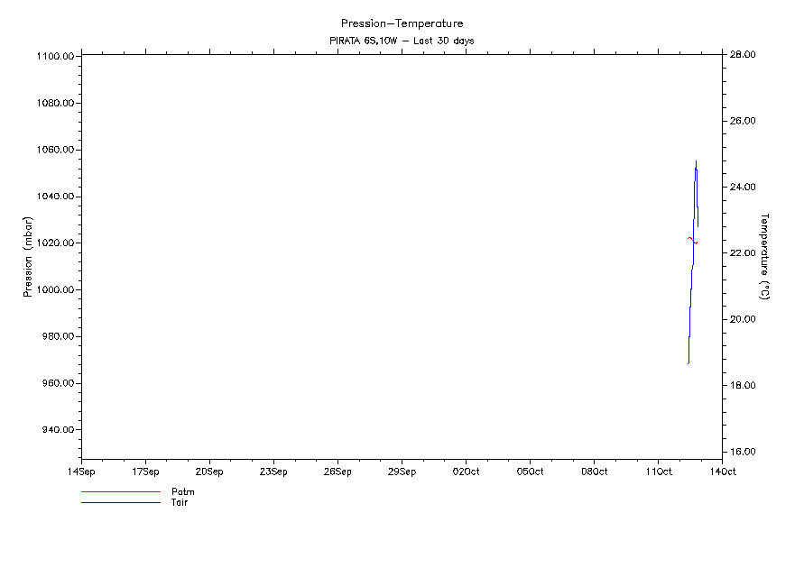Screen dimensions: 804x568
Task: Click the 23Sep date tick label
Action: click(273, 472)
